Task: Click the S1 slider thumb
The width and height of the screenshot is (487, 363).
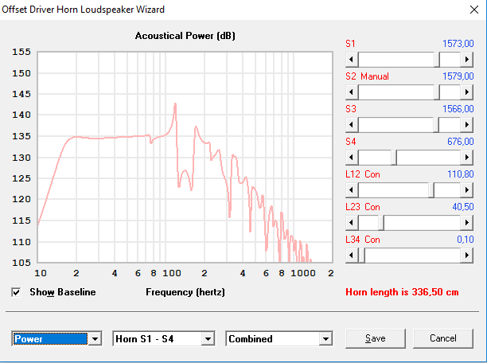Action: [x=437, y=60]
